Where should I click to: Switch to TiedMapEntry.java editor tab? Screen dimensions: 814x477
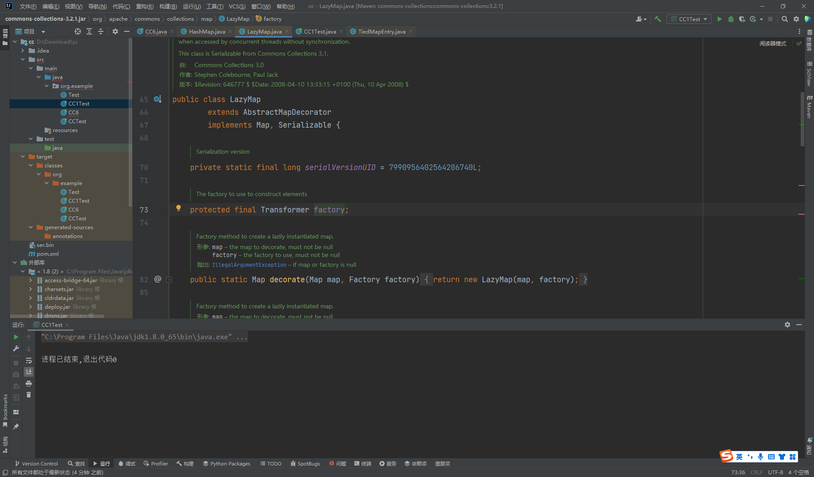pyautogui.click(x=381, y=31)
